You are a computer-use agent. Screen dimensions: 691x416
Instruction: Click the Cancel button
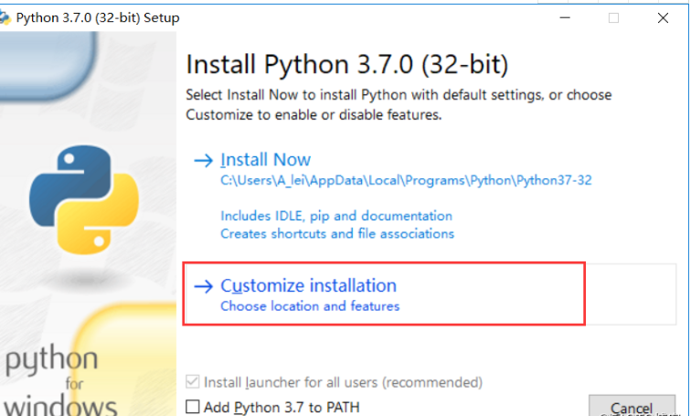tap(632, 406)
